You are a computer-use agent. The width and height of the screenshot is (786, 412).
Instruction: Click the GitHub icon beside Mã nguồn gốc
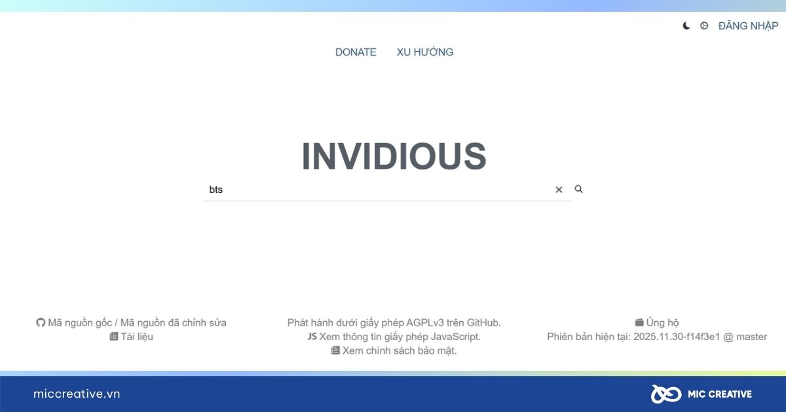coord(41,323)
